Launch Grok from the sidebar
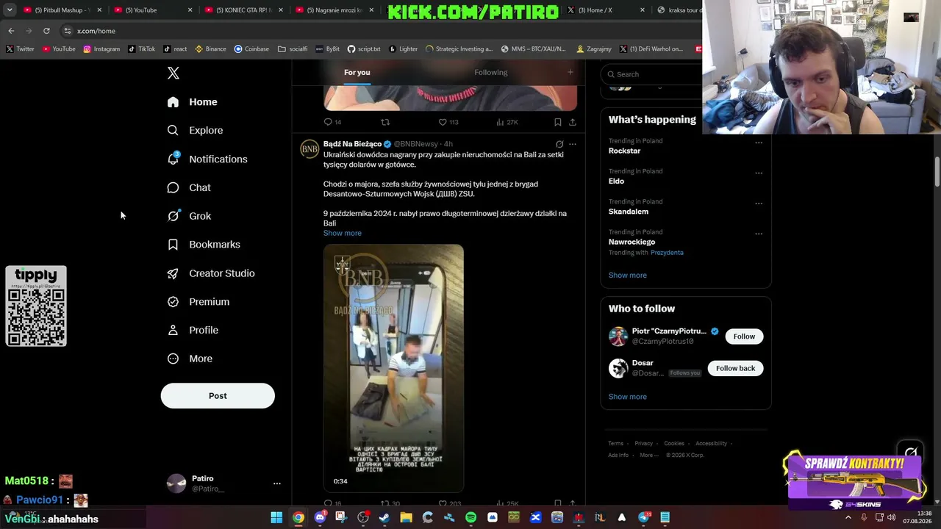 (189, 216)
